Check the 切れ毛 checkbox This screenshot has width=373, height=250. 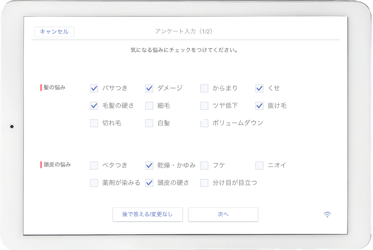94,123
